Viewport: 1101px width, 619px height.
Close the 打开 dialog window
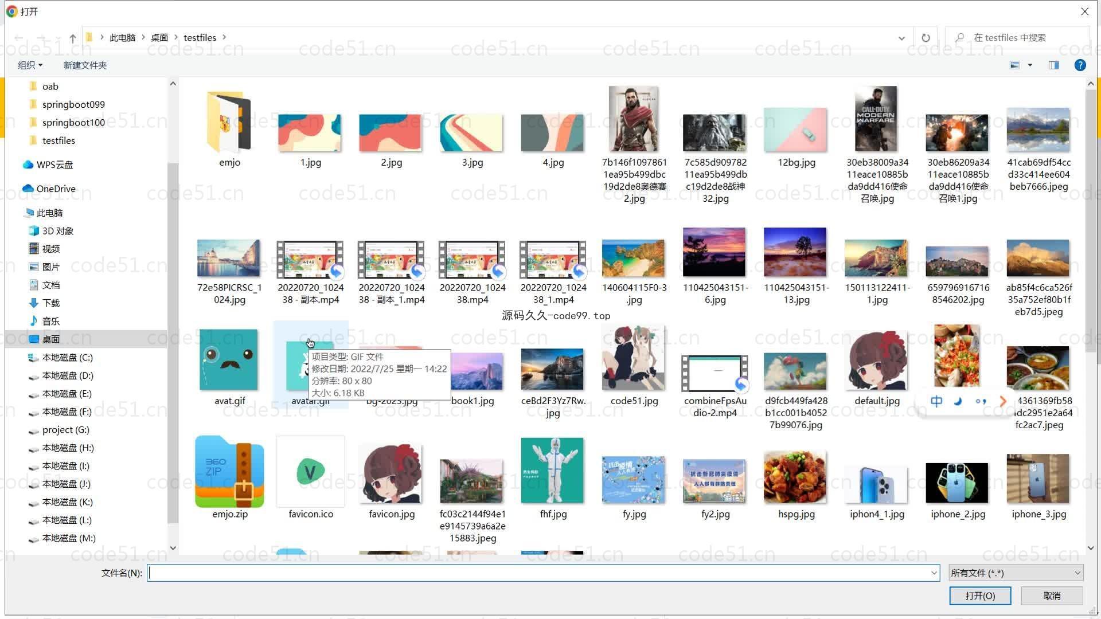pyautogui.click(x=1084, y=11)
